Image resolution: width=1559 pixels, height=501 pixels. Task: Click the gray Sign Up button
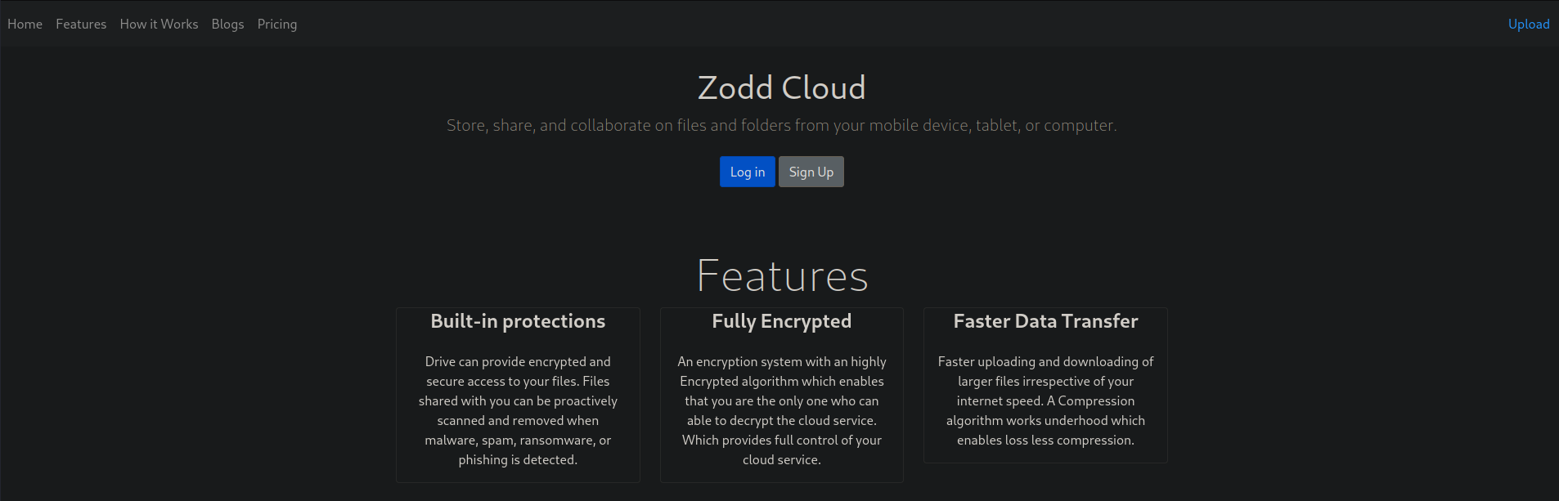(811, 172)
